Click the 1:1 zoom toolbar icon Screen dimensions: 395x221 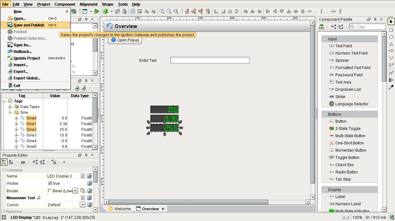(x=175, y=12)
